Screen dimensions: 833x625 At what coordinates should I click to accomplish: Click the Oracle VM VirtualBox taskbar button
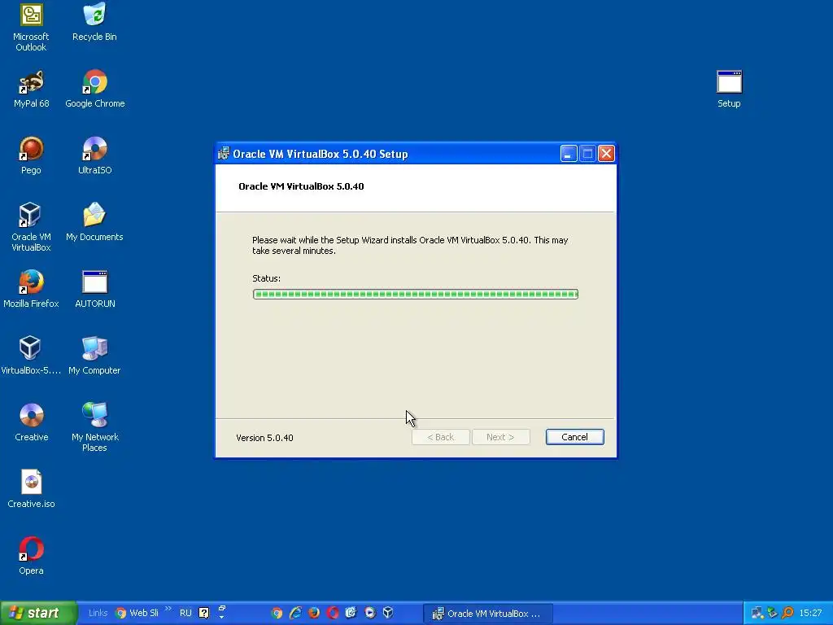488,614
